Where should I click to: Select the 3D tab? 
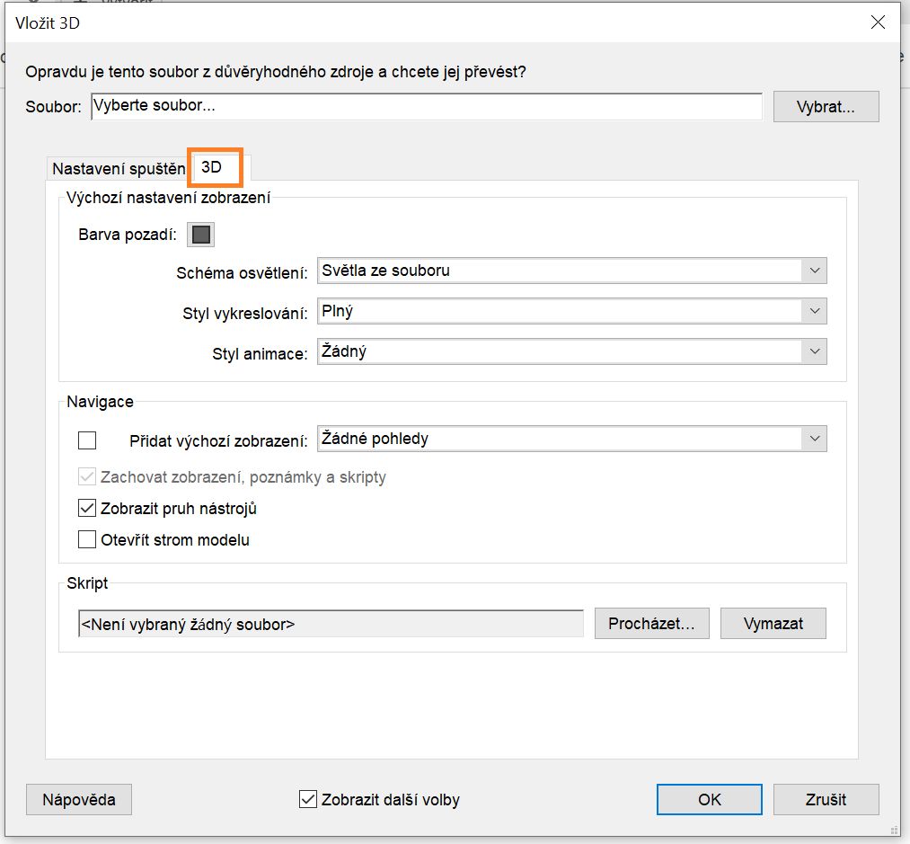[x=216, y=167]
